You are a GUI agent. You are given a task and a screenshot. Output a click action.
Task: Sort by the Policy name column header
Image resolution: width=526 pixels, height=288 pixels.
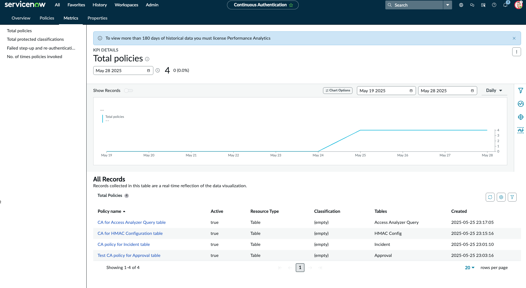click(x=111, y=211)
